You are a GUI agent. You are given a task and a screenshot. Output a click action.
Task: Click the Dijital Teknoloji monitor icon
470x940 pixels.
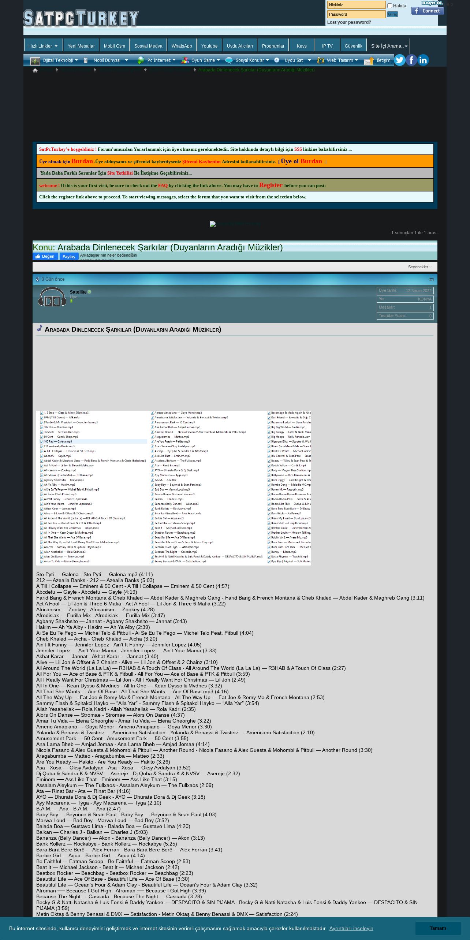(x=35, y=61)
